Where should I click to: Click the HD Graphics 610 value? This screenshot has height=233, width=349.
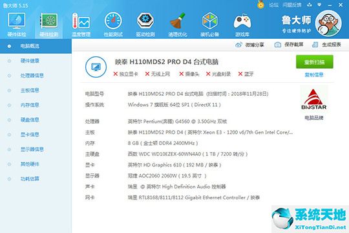(174, 165)
